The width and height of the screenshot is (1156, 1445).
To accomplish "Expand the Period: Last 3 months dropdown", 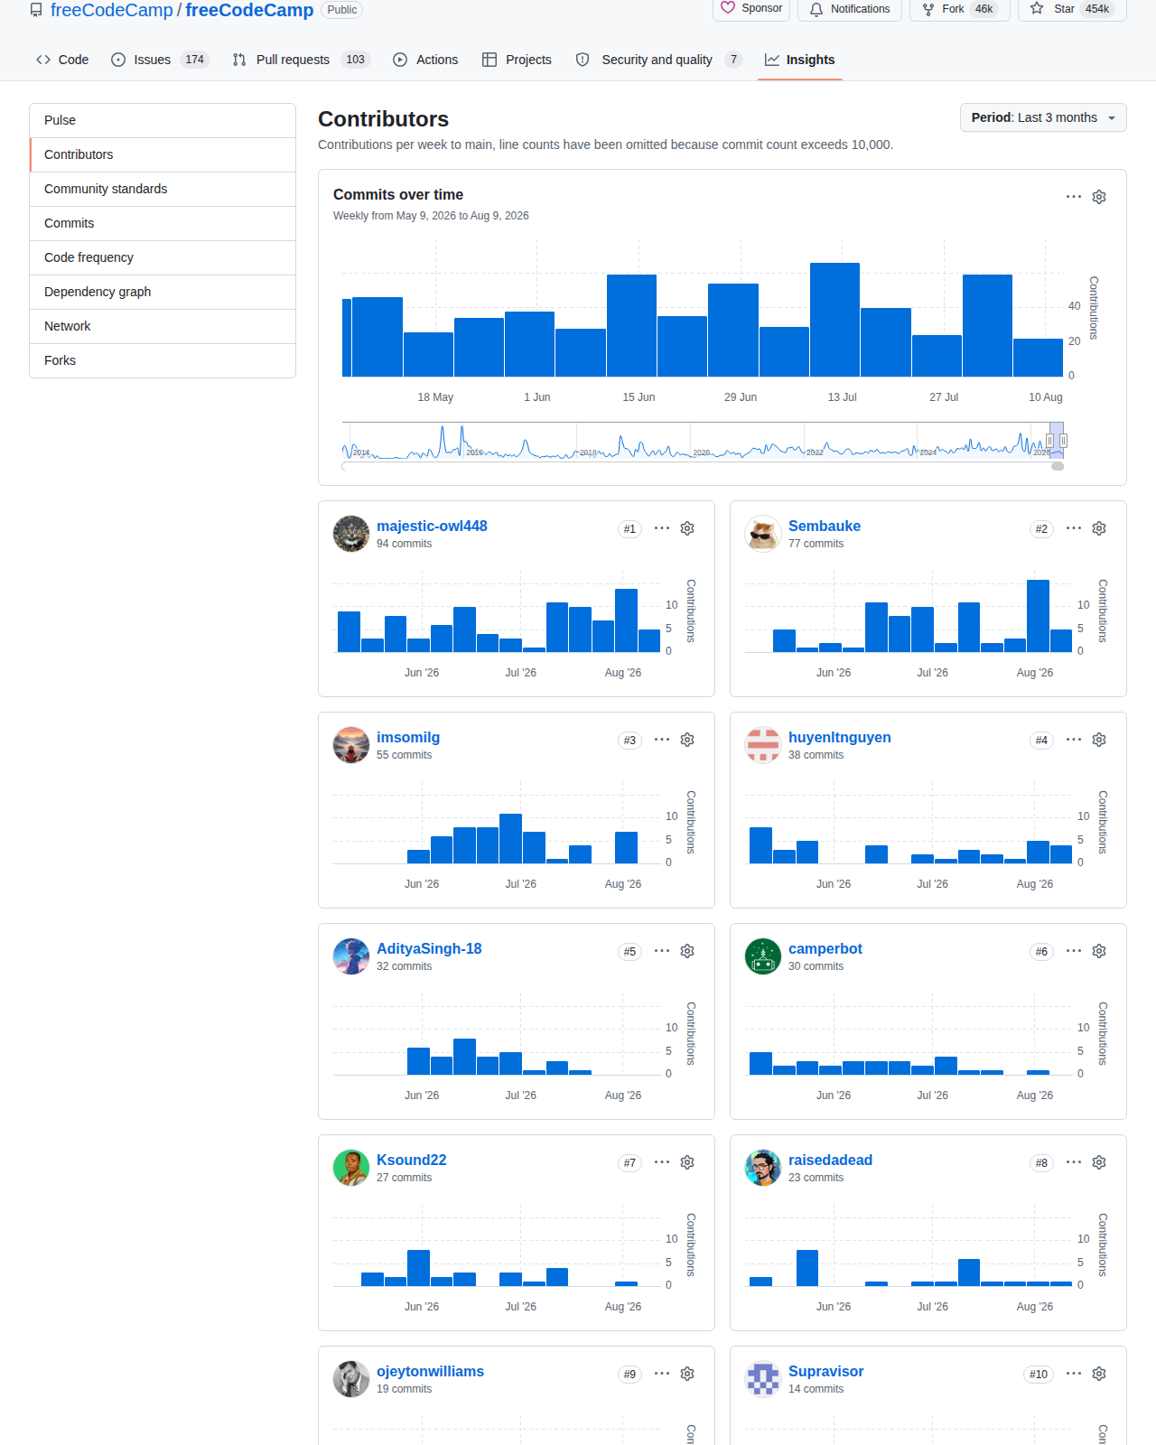I will (x=1043, y=117).
